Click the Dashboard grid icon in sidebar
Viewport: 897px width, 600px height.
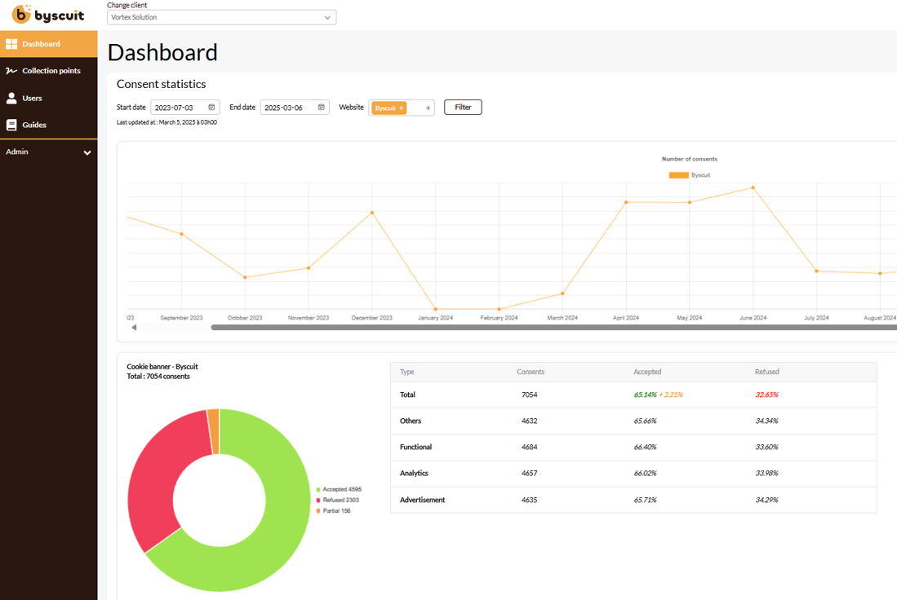click(x=11, y=44)
